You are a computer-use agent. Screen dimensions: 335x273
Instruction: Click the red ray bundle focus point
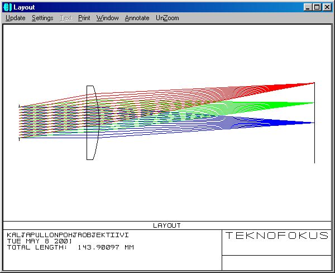tap(313, 83)
